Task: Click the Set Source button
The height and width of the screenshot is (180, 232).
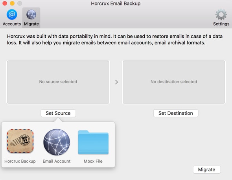Action: 58,113
